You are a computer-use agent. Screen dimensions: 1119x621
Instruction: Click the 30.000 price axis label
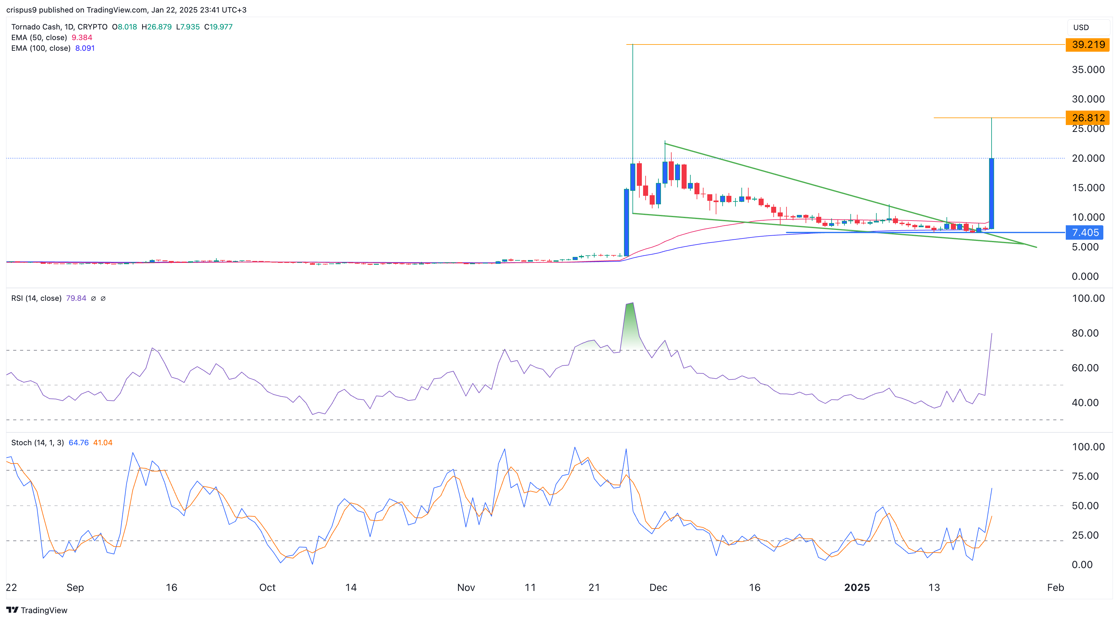click(x=1088, y=99)
